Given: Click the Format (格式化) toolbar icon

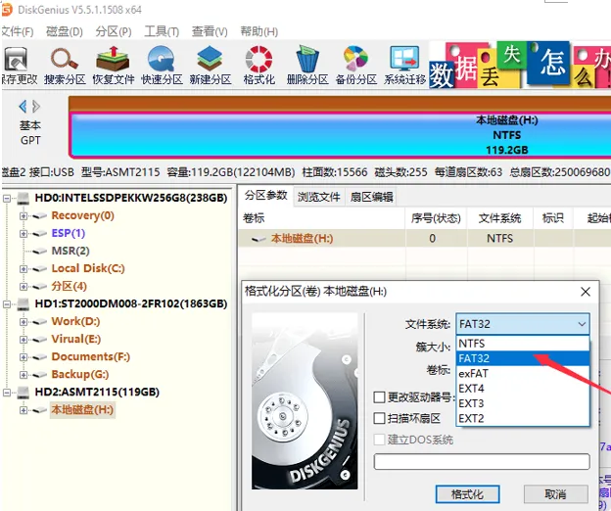Looking at the screenshot, I should [x=258, y=59].
